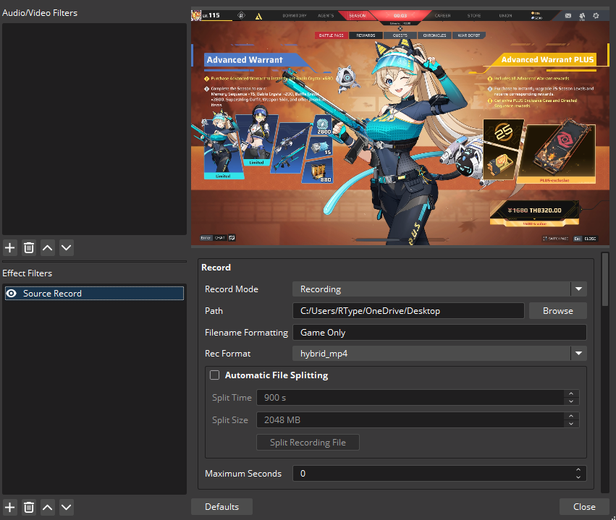The height and width of the screenshot is (520, 616).
Task: Increase Maximum Seconds using the up arrow
Action: (x=578, y=470)
